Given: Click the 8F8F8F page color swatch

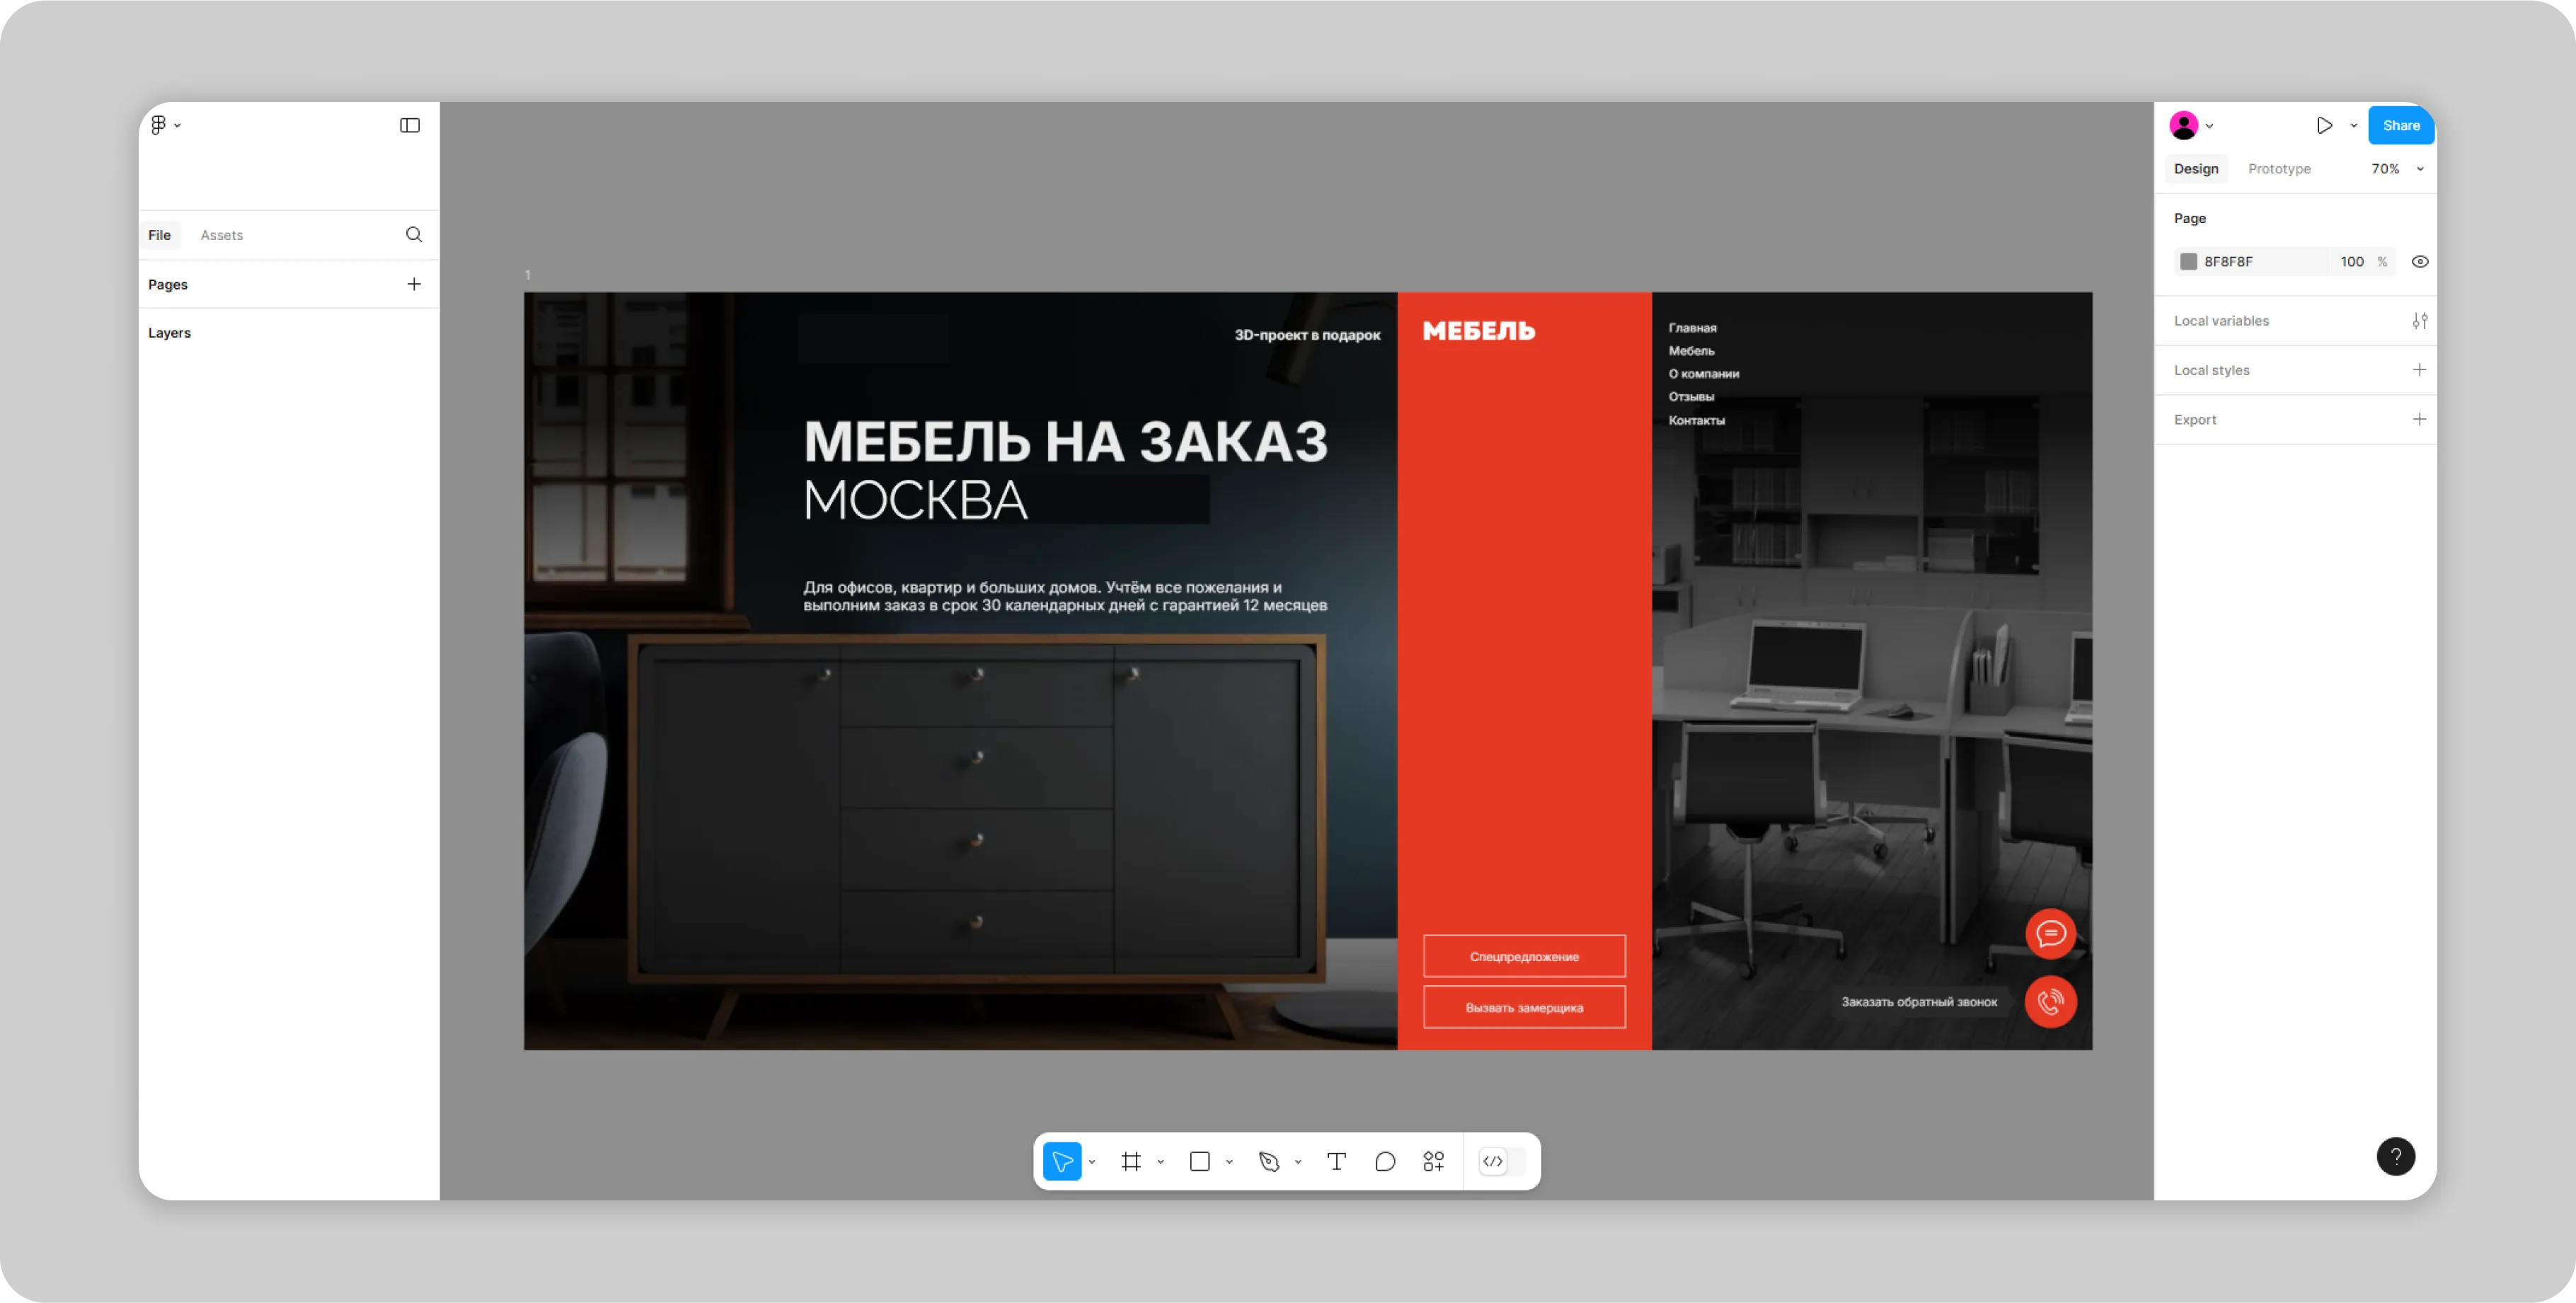Looking at the screenshot, I should point(2188,262).
